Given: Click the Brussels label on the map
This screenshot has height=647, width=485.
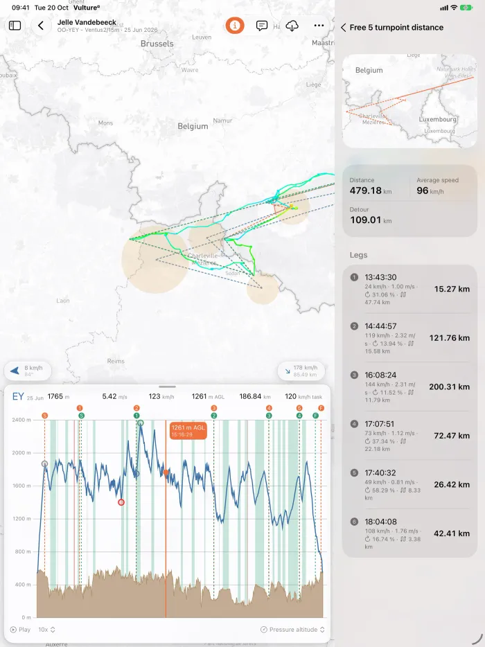Looking at the screenshot, I should pyautogui.click(x=157, y=44).
